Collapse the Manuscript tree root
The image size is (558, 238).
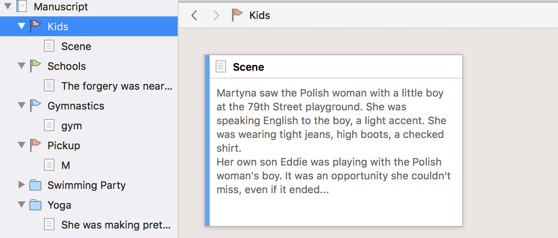coord(8,6)
